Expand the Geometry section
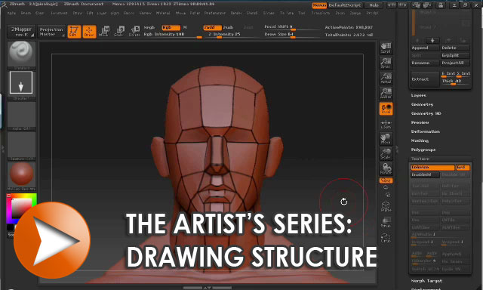This screenshot has height=290, width=483. click(422, 104)
